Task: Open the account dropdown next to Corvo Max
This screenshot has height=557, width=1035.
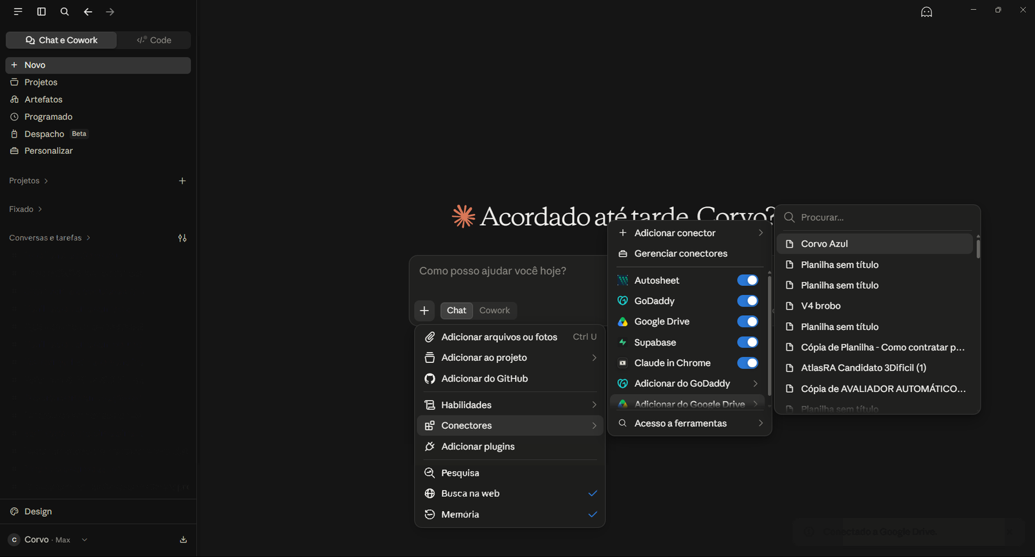Action: click(84, 540)
